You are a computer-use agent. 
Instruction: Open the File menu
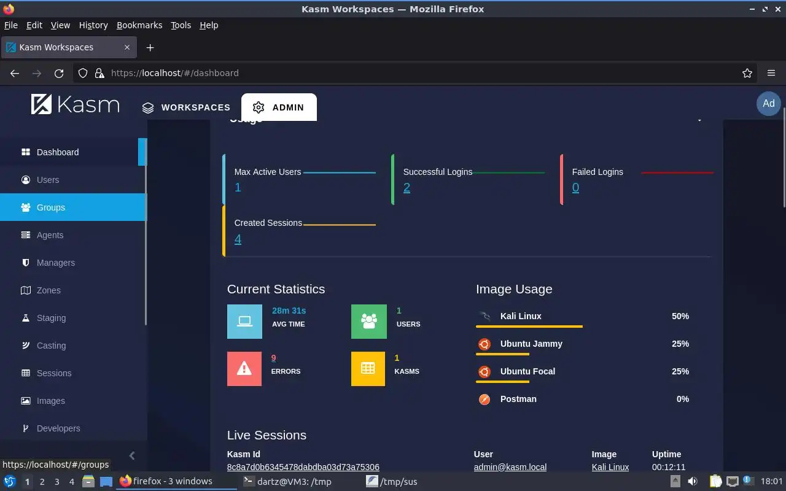tap(11, 25)
